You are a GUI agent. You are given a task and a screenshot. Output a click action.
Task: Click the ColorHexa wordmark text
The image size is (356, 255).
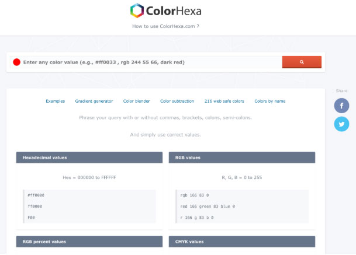click(x=174, y=11)
